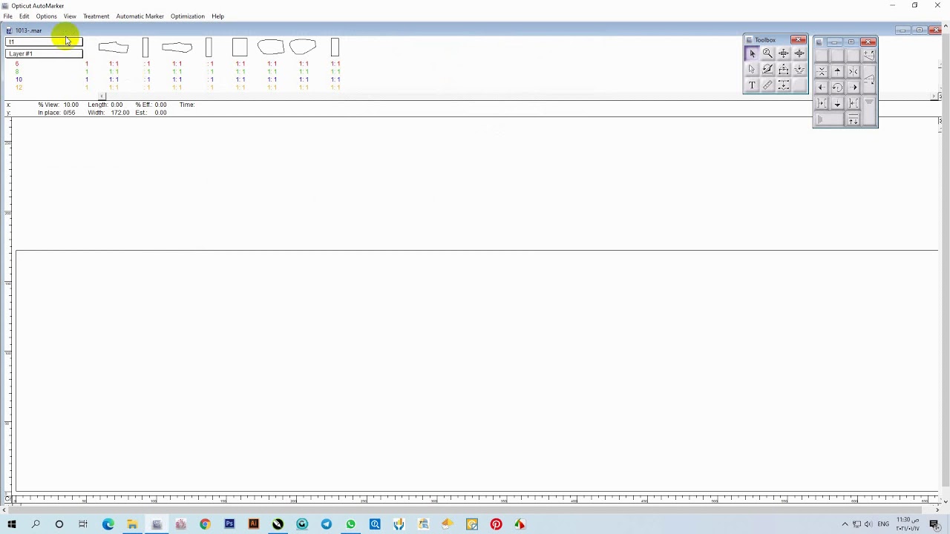Select the rounded oval piece thumbnail beside the square
Viewport: 950px width, 534px height.
[x=271, y=47]
